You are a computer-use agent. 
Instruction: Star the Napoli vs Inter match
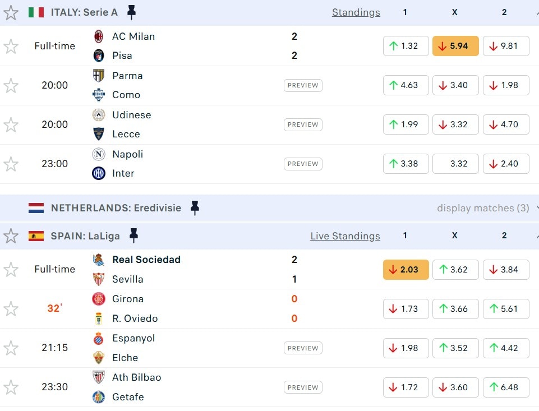11,164
